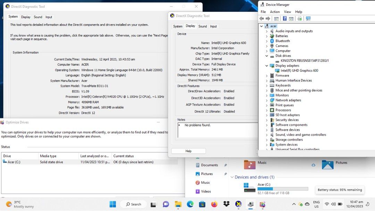The height and width of the screenshot is (211, 375).
Task: Open Firefox from the taskbar
Action: [214, 204]
